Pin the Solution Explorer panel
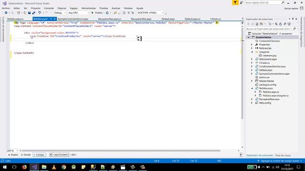This screenshot has width=305, height=171. click(293, 19)
